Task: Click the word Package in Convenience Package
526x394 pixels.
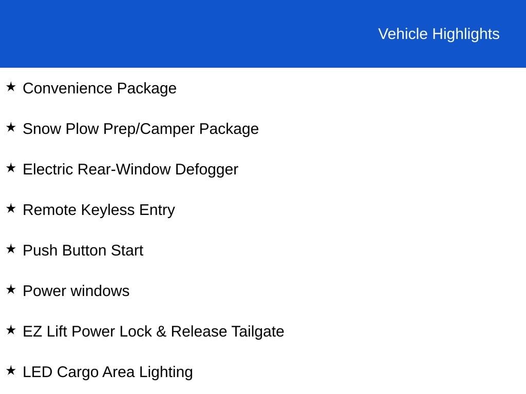Action: click(x=146, y=88)
